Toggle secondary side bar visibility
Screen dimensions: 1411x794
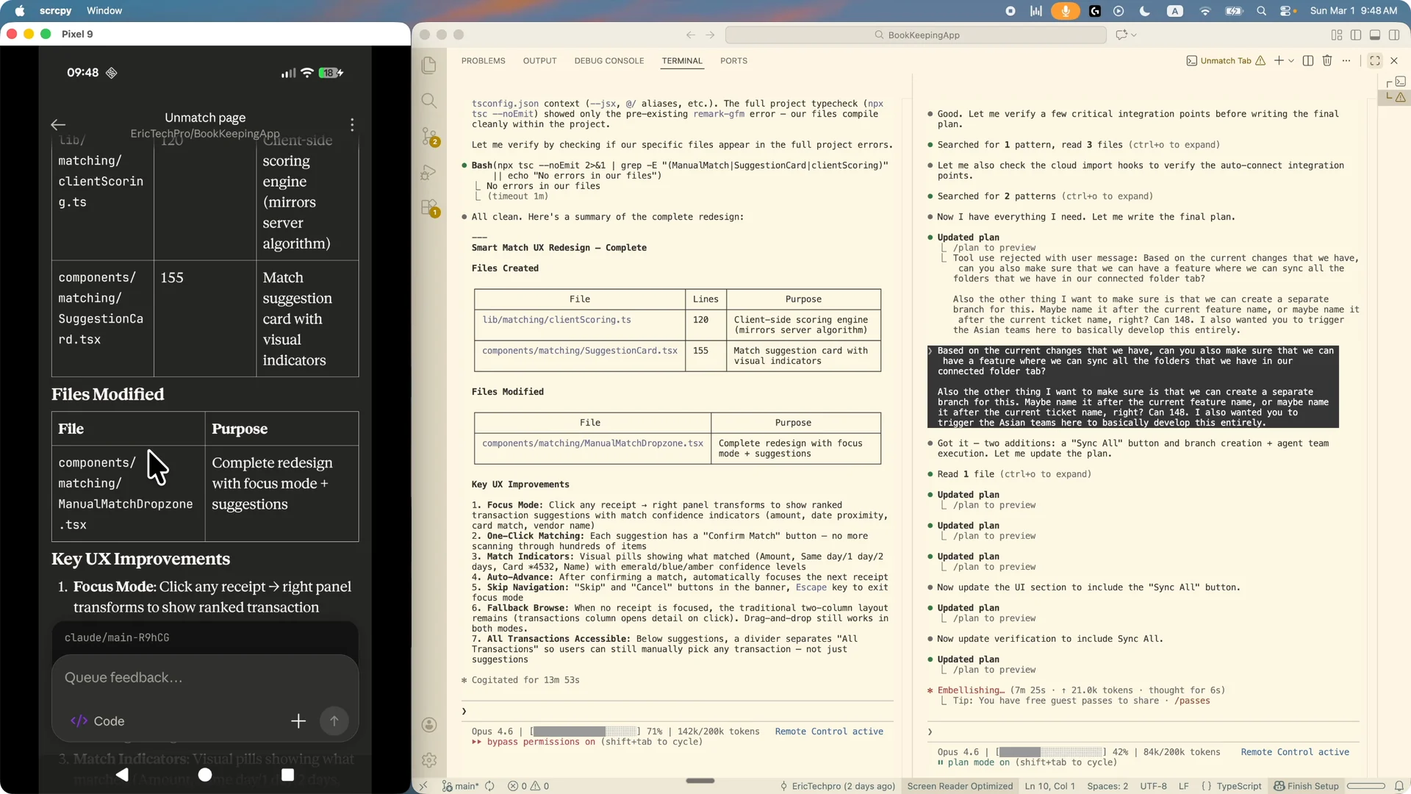(1394, 35)
